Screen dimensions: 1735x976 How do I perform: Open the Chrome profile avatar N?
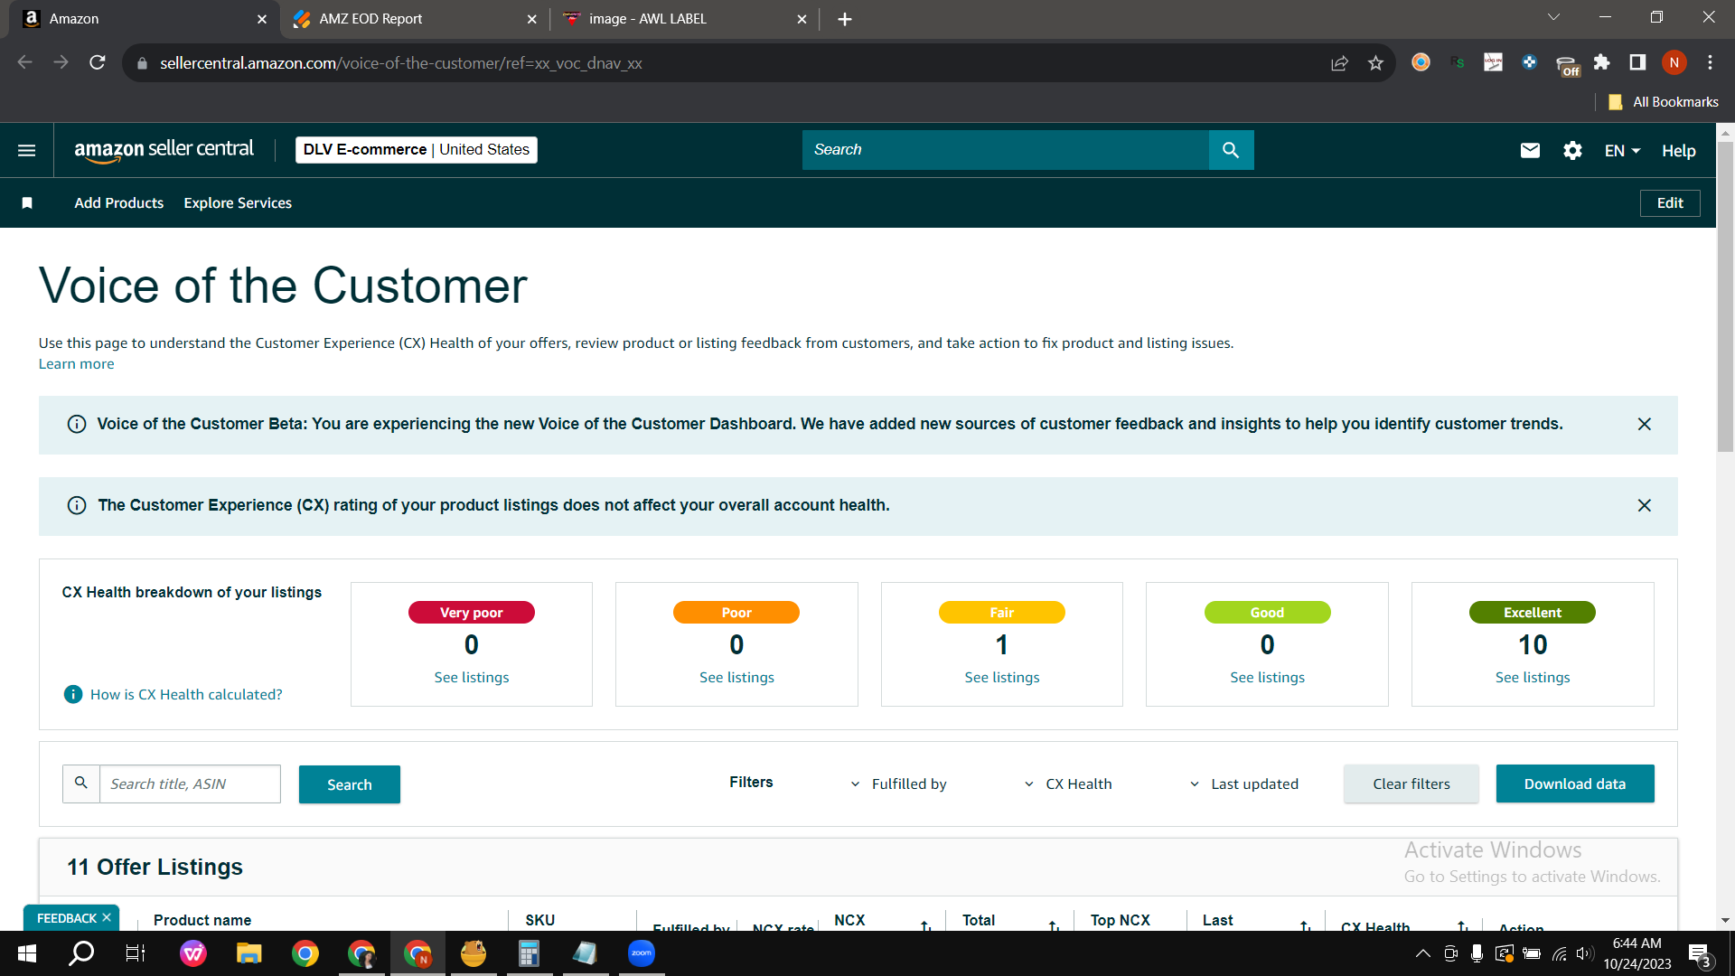coord(1674,62)
